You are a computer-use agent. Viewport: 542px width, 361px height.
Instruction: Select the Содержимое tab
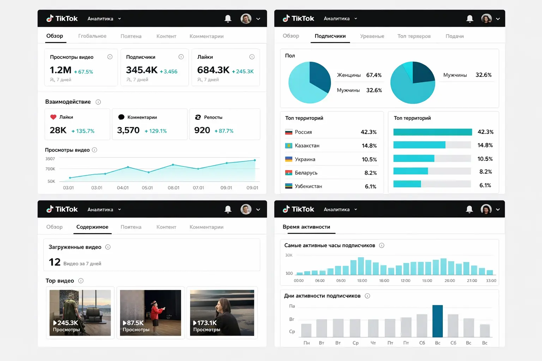click(92, 227)
